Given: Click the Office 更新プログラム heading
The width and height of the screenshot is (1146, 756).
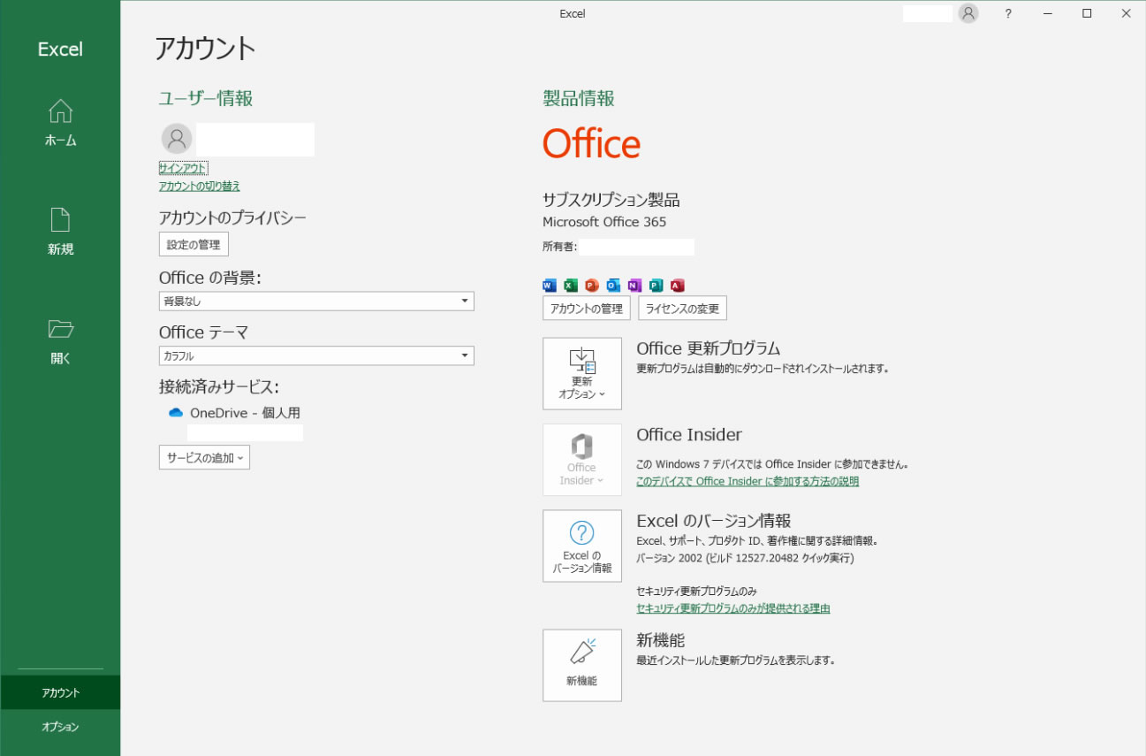Looking at the screenshot, I should pyautogui.click(x=709, y=348).
